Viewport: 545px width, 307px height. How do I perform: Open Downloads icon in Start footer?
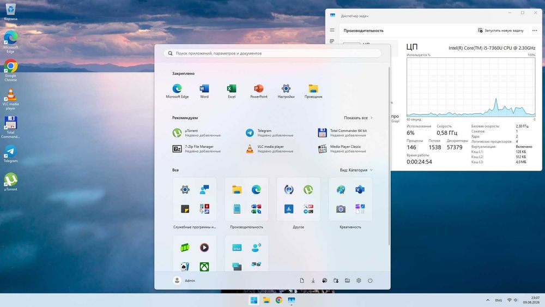click(x=313, y=281)
